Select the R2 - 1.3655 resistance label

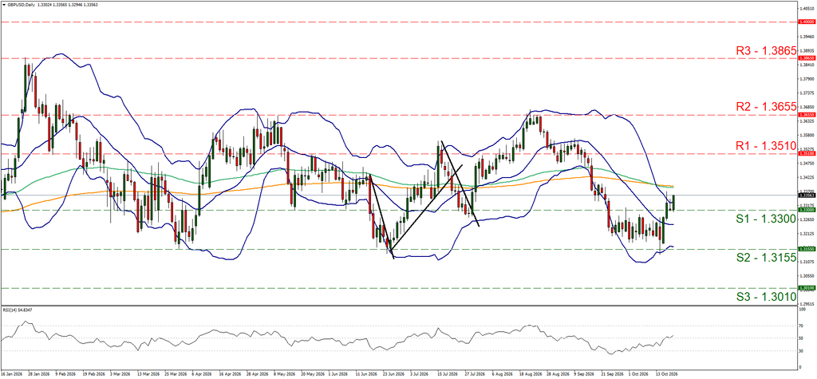766,107
